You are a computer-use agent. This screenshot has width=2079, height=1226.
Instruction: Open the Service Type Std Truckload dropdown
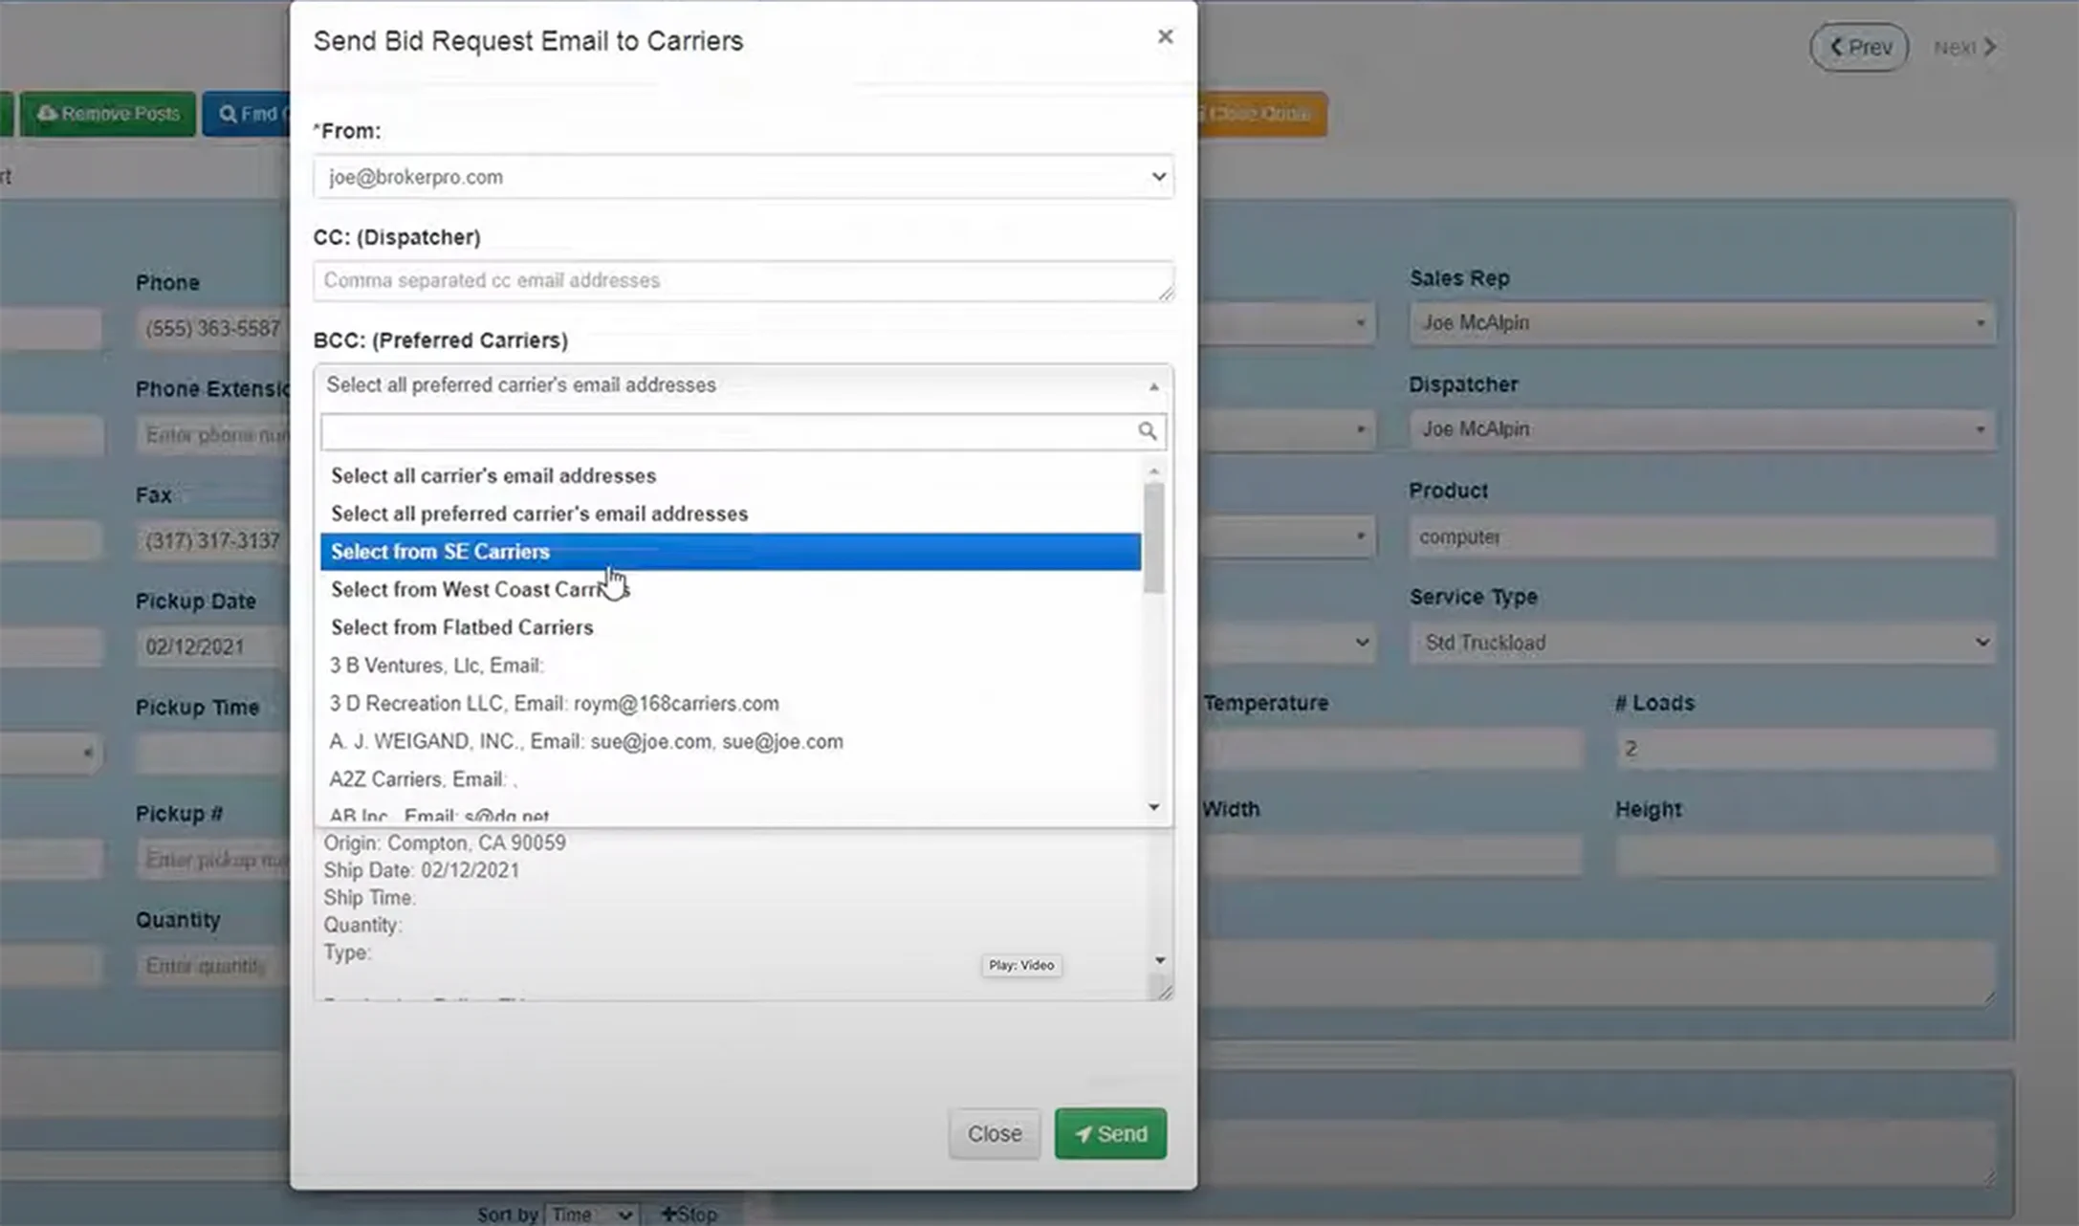tap(1701, 643)
